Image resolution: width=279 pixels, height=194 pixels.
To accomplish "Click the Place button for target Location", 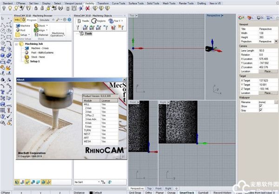I will 268,93.
